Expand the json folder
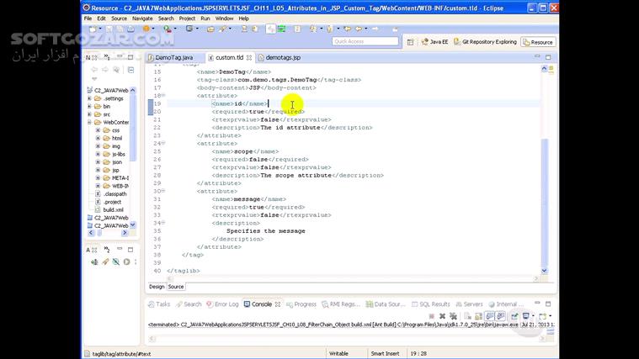 98,162
